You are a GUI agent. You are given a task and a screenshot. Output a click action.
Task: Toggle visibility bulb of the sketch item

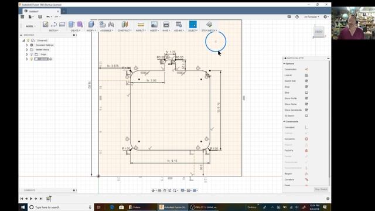[x=32, y=59]
